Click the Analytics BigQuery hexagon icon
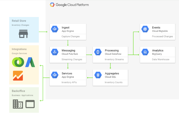The image size is (179, 115). click(x=145, y=52)
